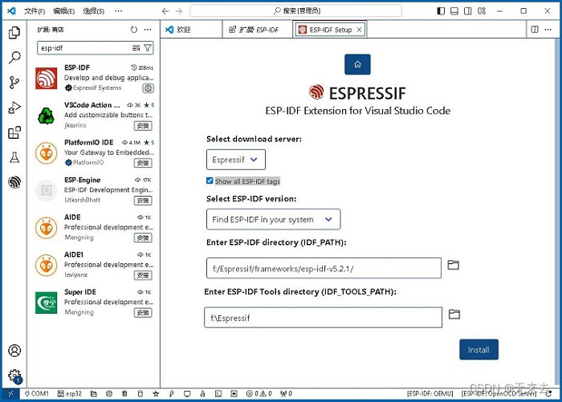Refresh the extensions marketplace list
This screenshot has height=402, width=562.
click(134, 30)
